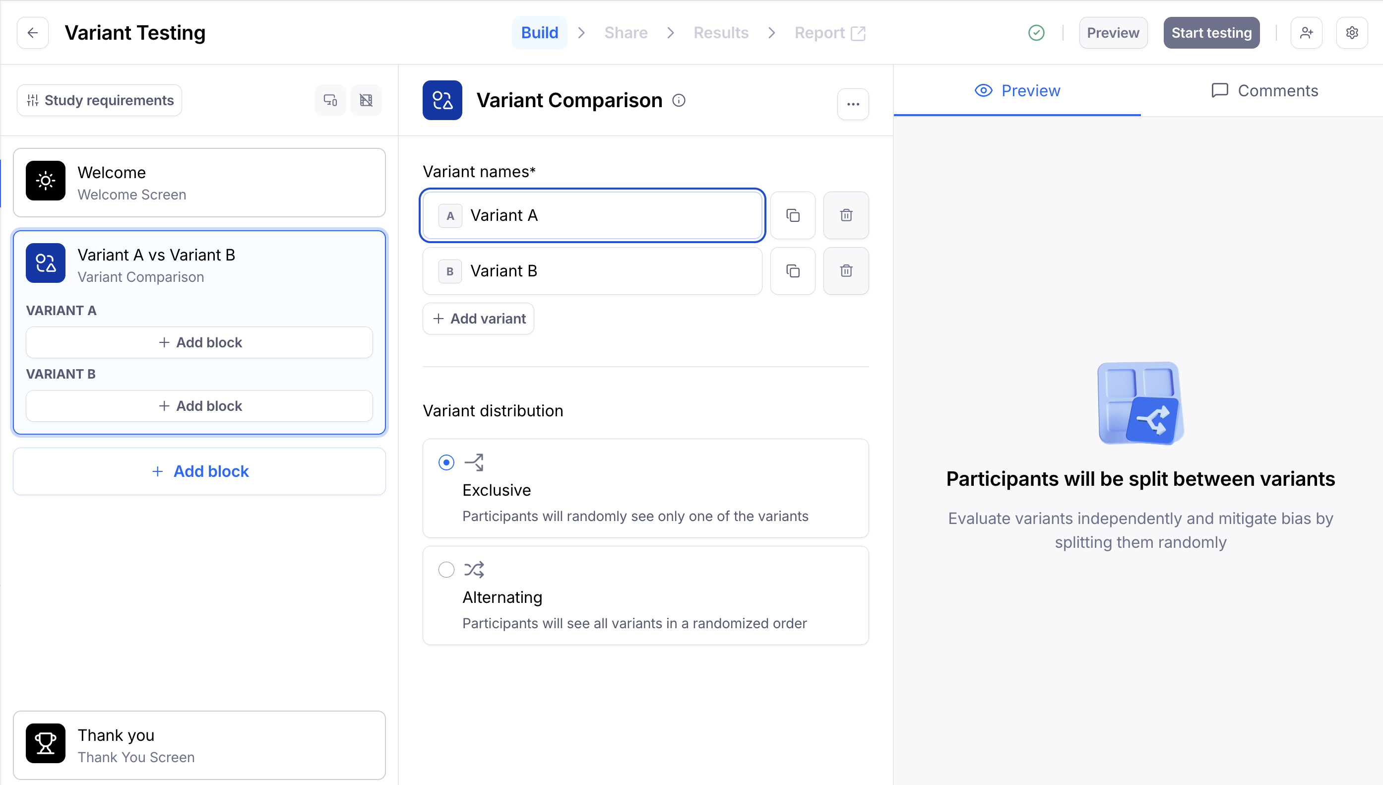
Task: Open the invite collaborators icon
Action: [x=1306, y=33]
